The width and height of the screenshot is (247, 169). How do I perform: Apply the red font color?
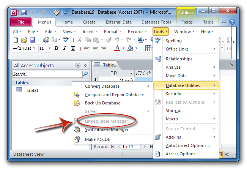pyautogui.click(x=117, y=48)
